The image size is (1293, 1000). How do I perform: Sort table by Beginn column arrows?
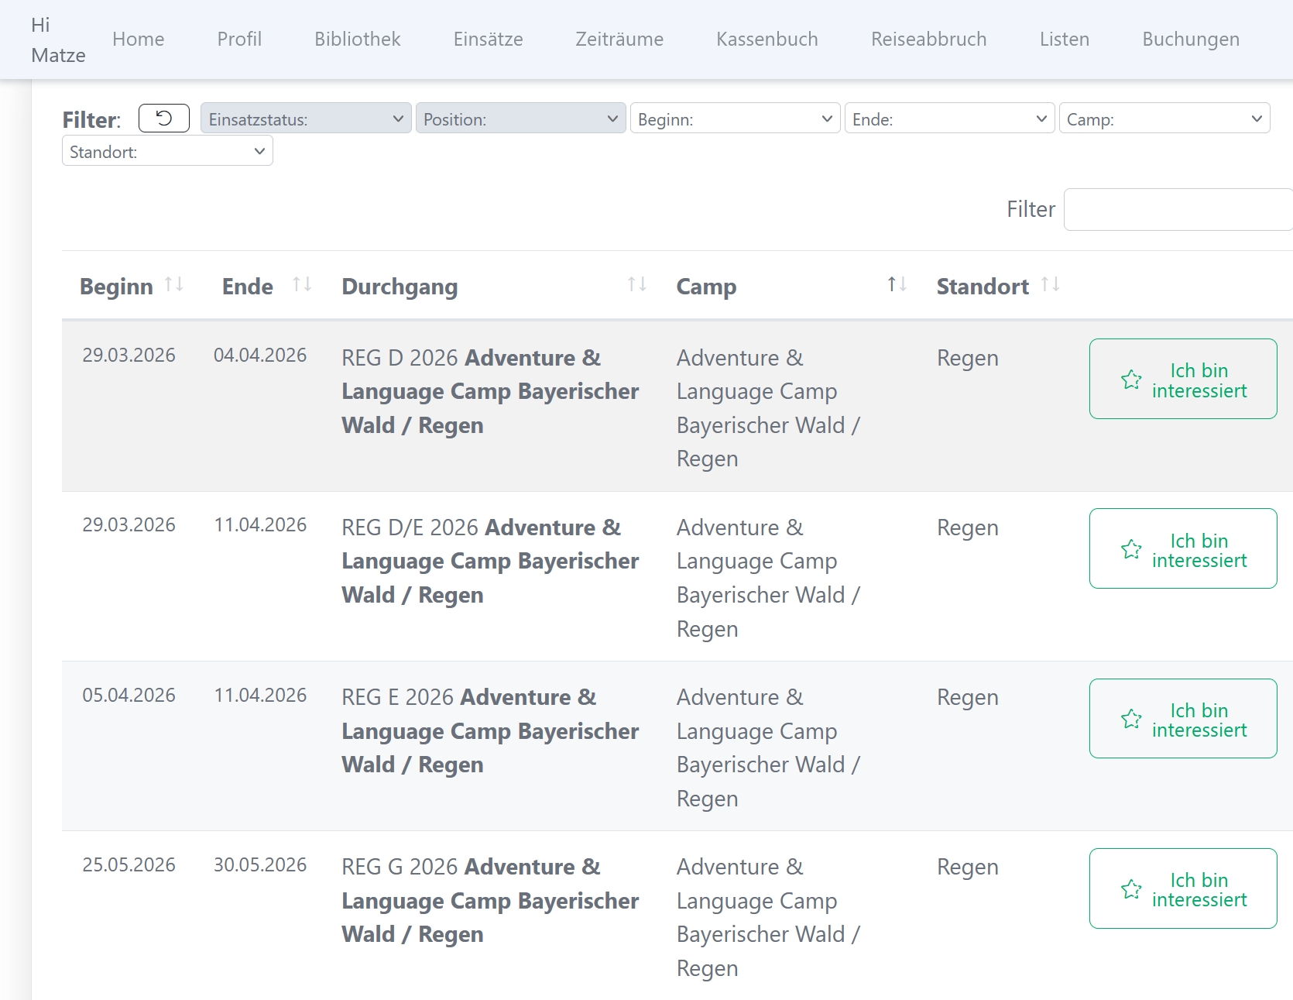pyautogui.click(x=174, y=285)
